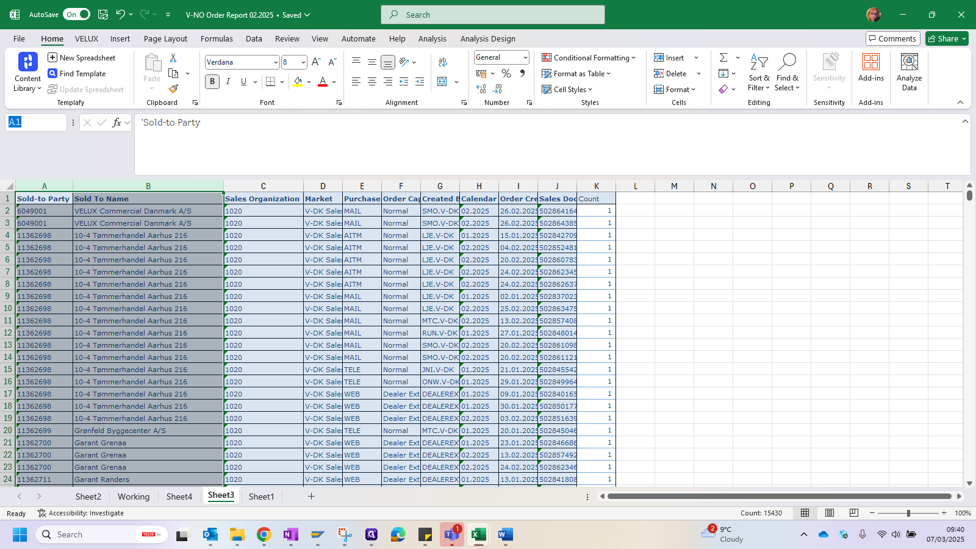Screen dimensions: 976x549
Task: Click the yellow fill color swatch
Action: click(x=298, y=81)
